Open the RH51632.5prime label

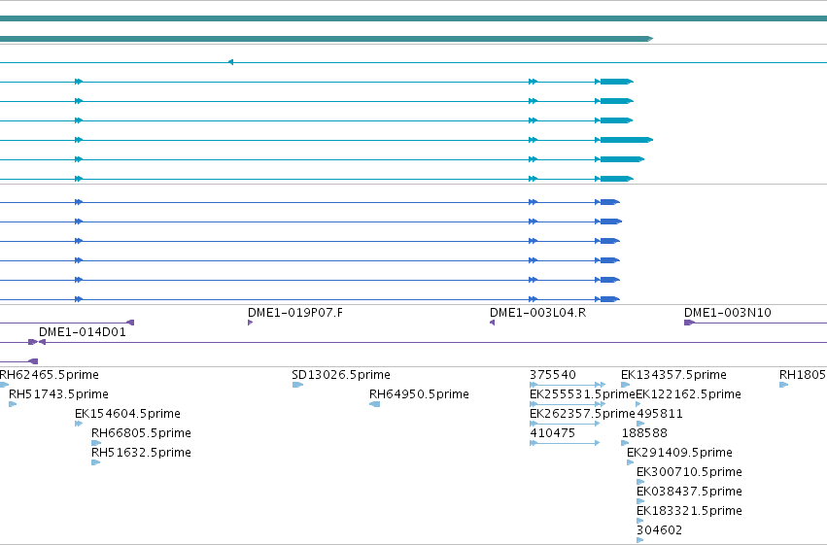click(x=141, y=453)
